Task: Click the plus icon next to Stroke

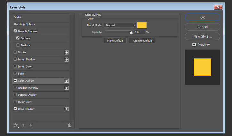Action: [67, 52]
